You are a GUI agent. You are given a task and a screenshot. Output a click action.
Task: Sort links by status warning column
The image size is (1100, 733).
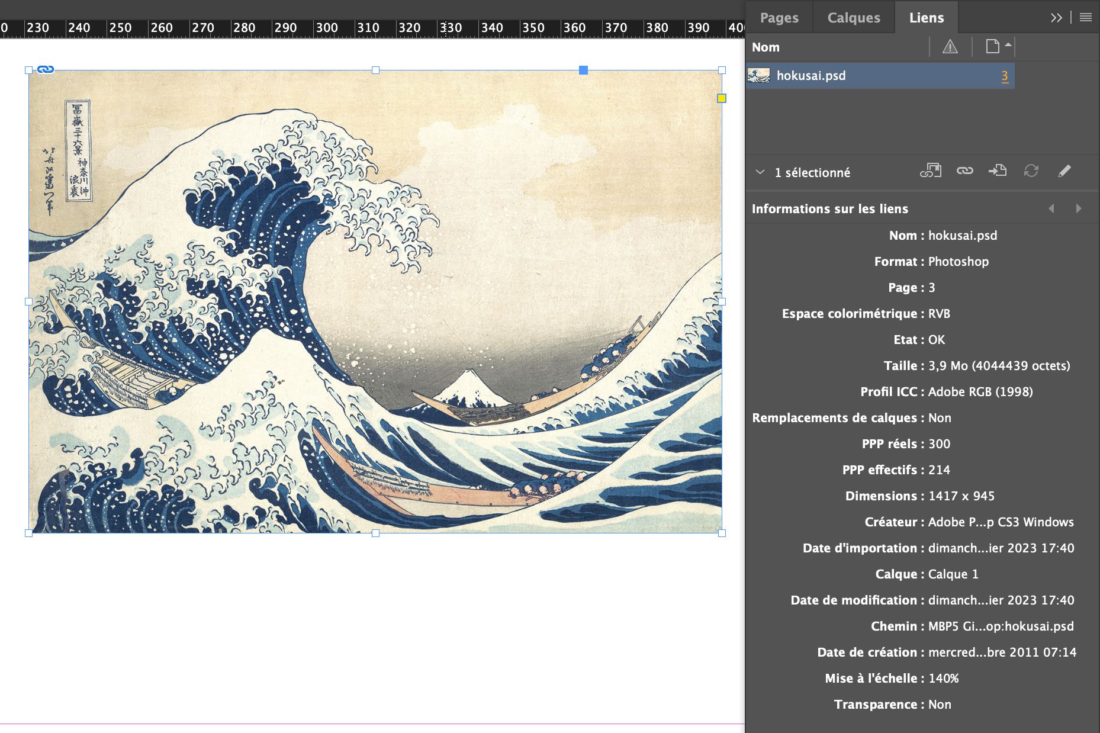(x=950, y=47)
